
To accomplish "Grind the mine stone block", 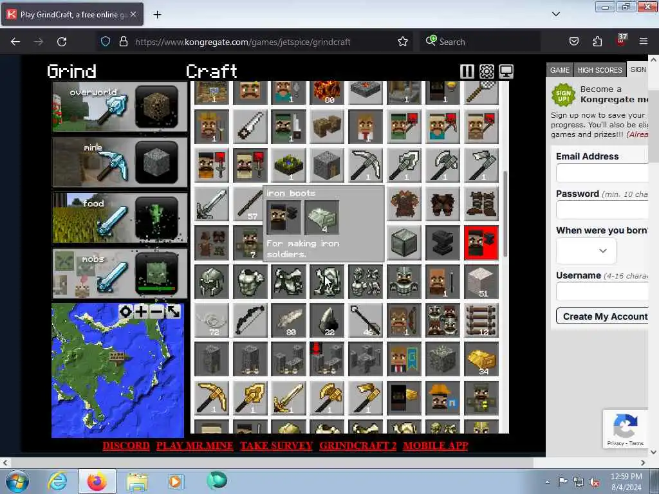I will click(156, 162).
